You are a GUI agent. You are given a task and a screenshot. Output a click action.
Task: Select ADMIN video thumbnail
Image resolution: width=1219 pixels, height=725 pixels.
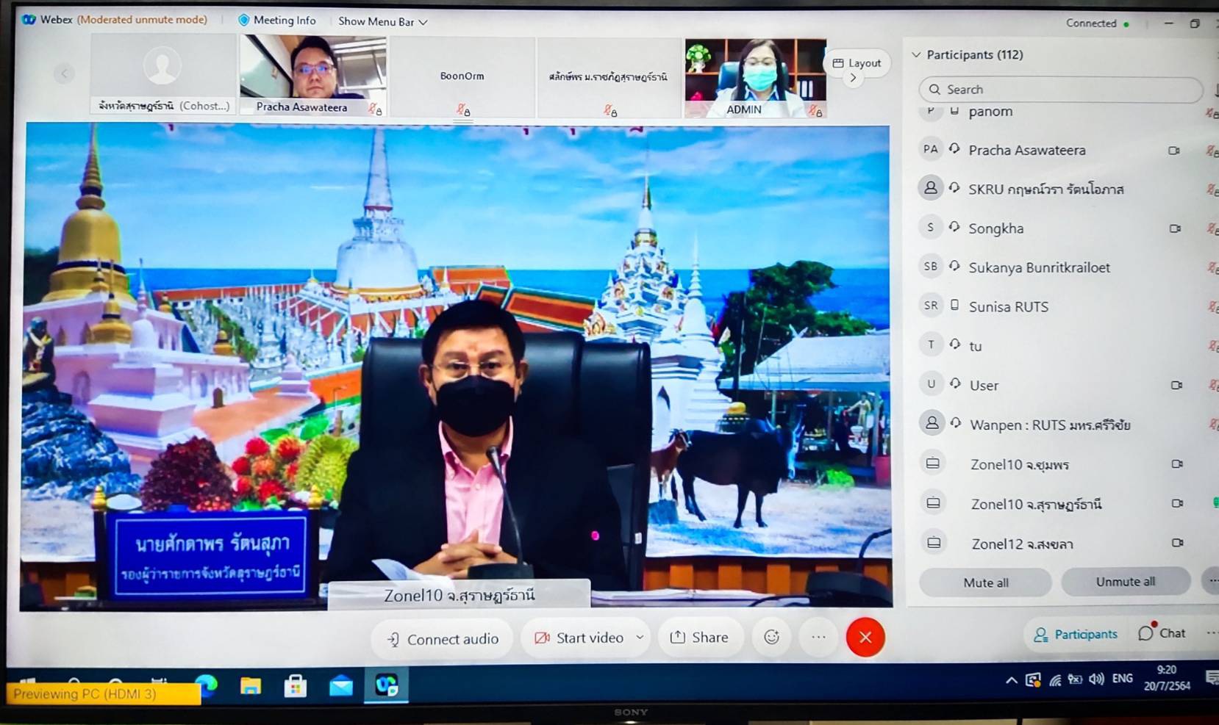pos(755,78)
